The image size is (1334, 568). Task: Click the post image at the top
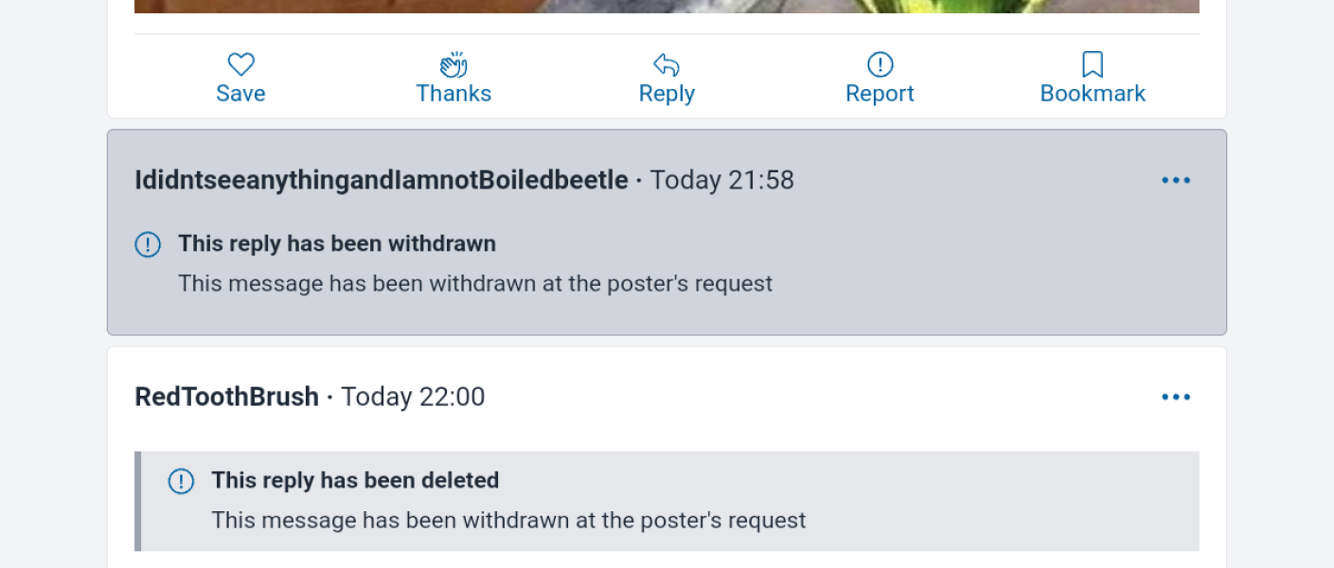pyautogui.click(x=667, y=6)
